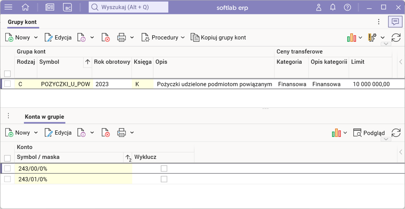
Task: Open the Procedury dropdown
Action: tap(165, 37)
